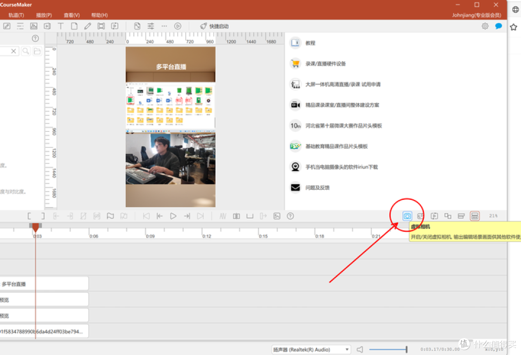Jump to the end of timeline
This screenshot has width=521, height=355.
tap(200, 216)
